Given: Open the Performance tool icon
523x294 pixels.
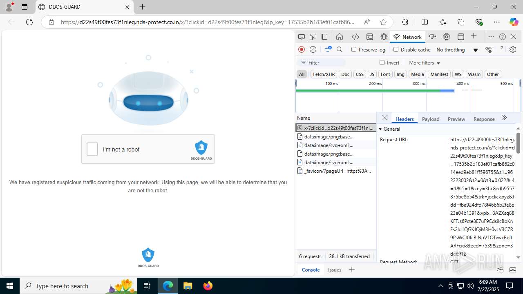Looking at the screenshot, I should pyautogui.click(x=432, y=37).
